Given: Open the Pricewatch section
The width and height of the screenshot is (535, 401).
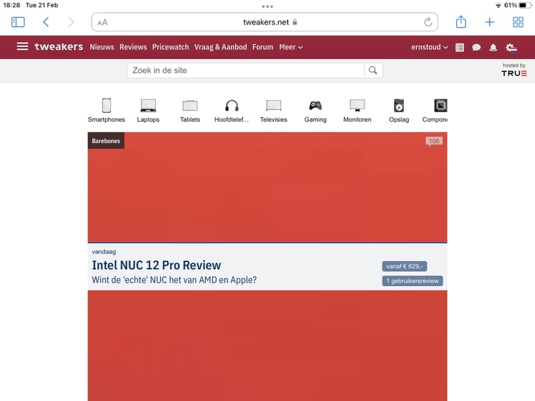Looking at the screenshot, I should (171, 47).
